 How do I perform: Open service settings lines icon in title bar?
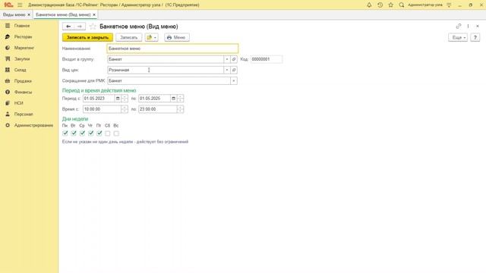pos(449,5)
